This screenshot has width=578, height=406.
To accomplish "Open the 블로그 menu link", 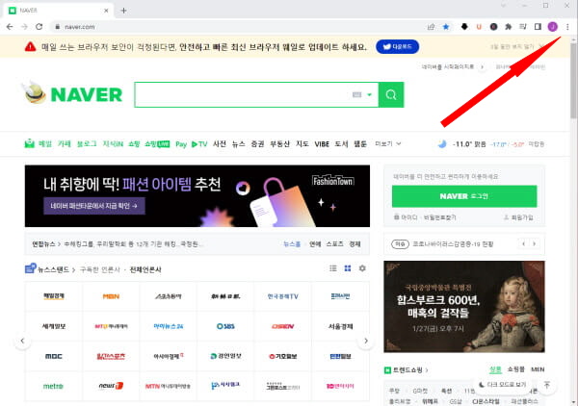I will coord(87,143).
